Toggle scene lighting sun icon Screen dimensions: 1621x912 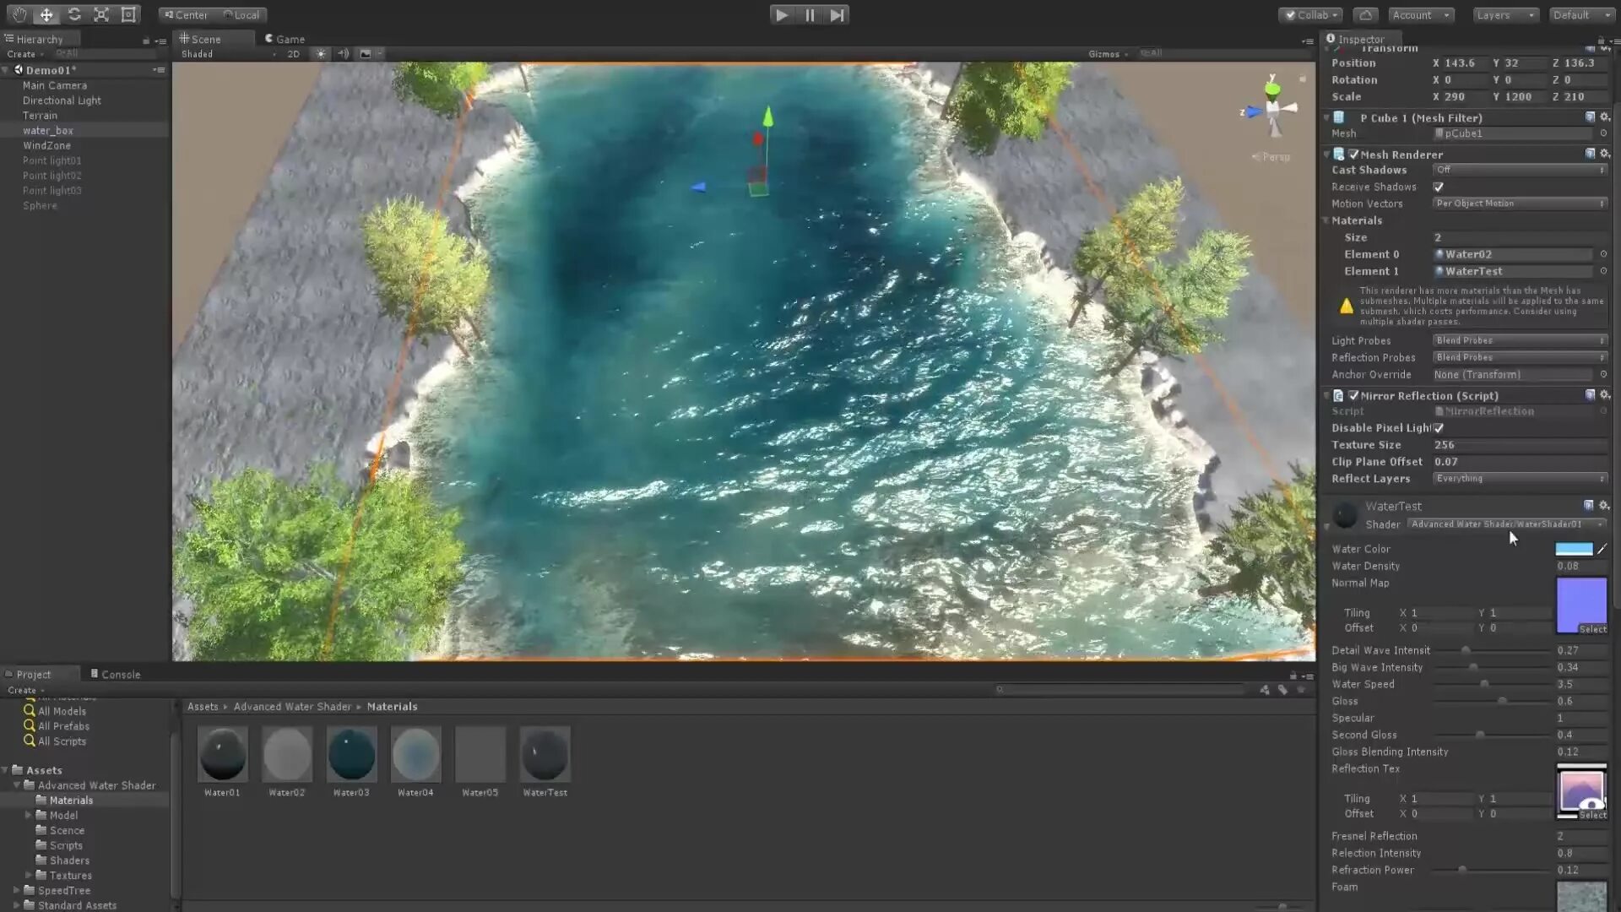click(x=320, y=53)
